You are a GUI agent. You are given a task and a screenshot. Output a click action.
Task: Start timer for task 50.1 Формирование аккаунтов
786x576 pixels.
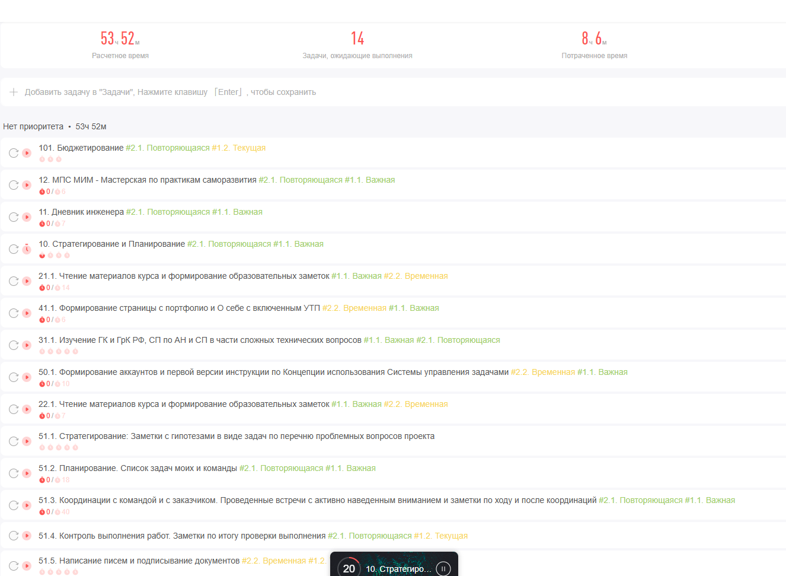click(27, 377)
